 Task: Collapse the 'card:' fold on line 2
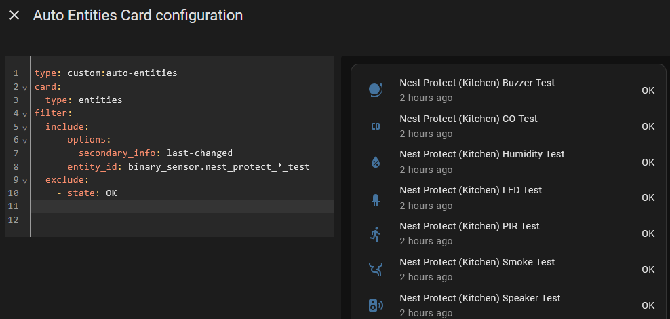tap(25, 88)
